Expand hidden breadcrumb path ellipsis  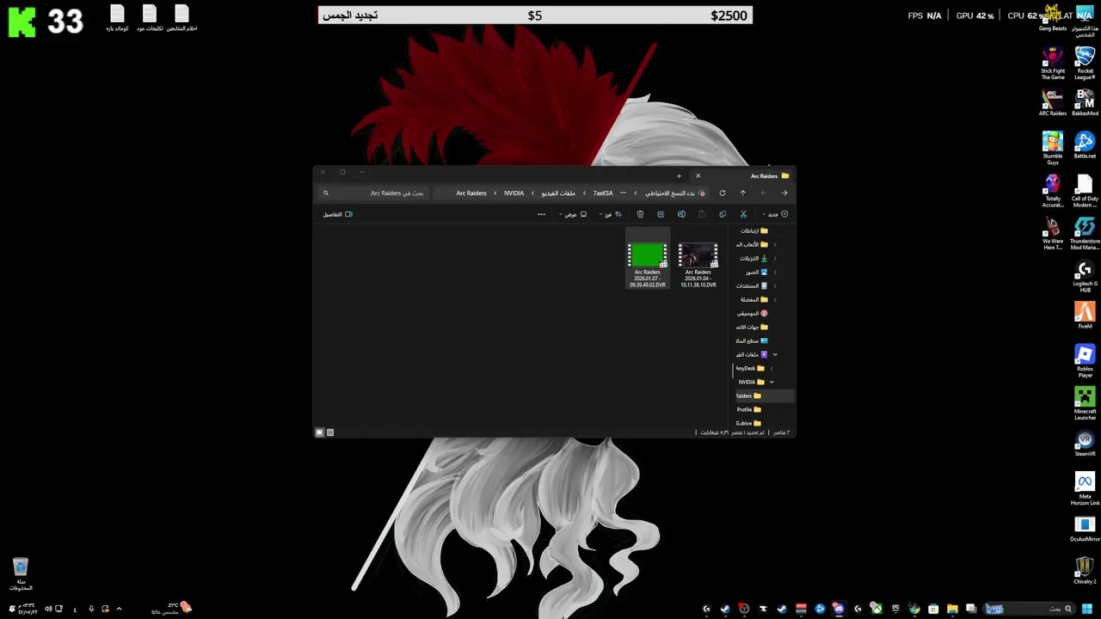tap(623, 193)
